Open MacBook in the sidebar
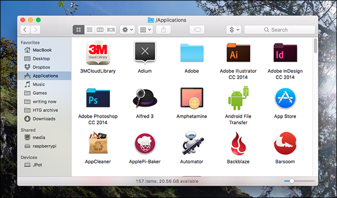This screenshot has width=337, height=198. click(45, 50)
